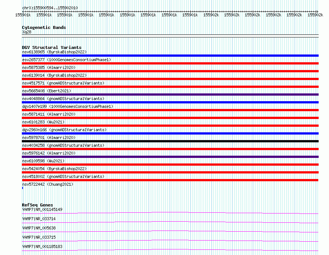
Task: Open variant nsv5978701 (Almarri2020)
Action: coord(49,138)
